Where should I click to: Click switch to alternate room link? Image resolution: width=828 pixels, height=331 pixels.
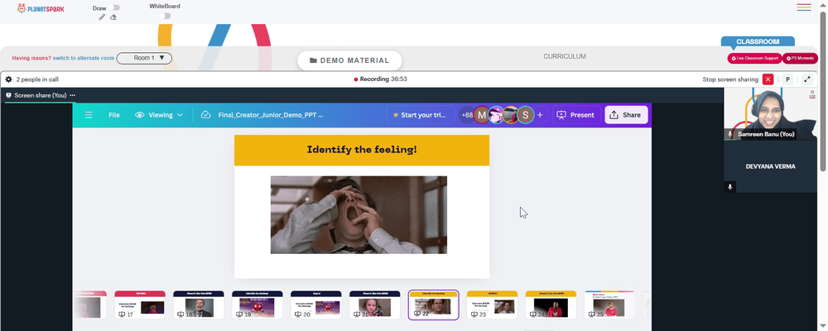pos(84,58)
